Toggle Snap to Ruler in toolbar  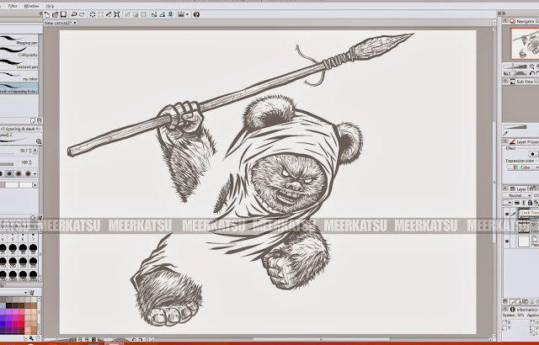(154, 14)
